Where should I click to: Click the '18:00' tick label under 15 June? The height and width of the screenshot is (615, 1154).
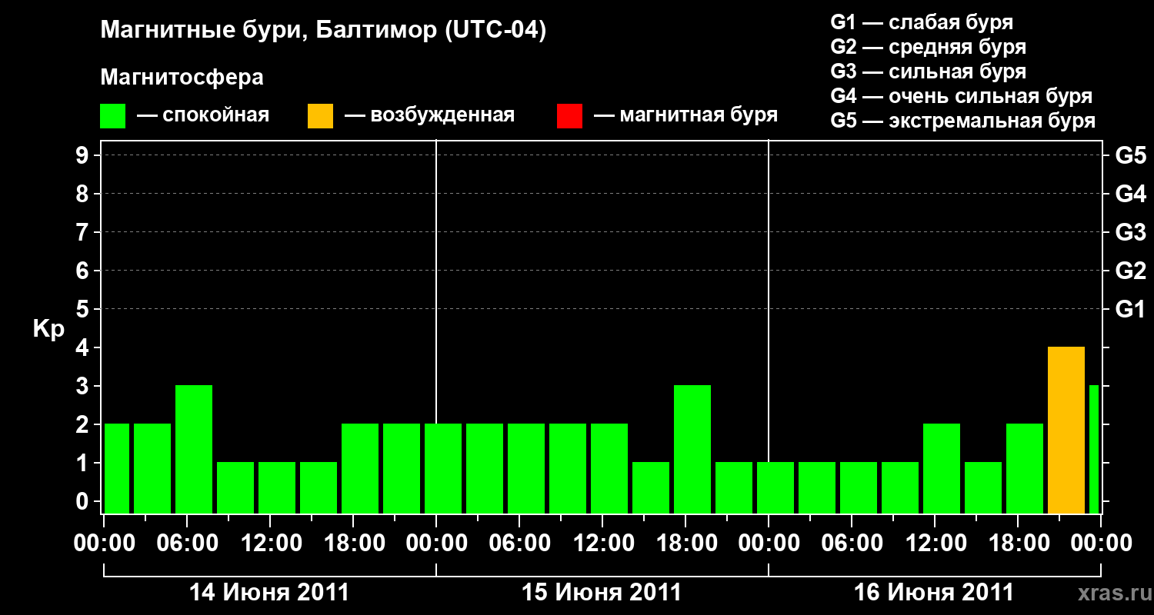(685, 544)
